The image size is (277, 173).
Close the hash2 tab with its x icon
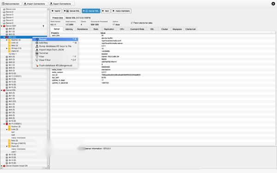53,11
